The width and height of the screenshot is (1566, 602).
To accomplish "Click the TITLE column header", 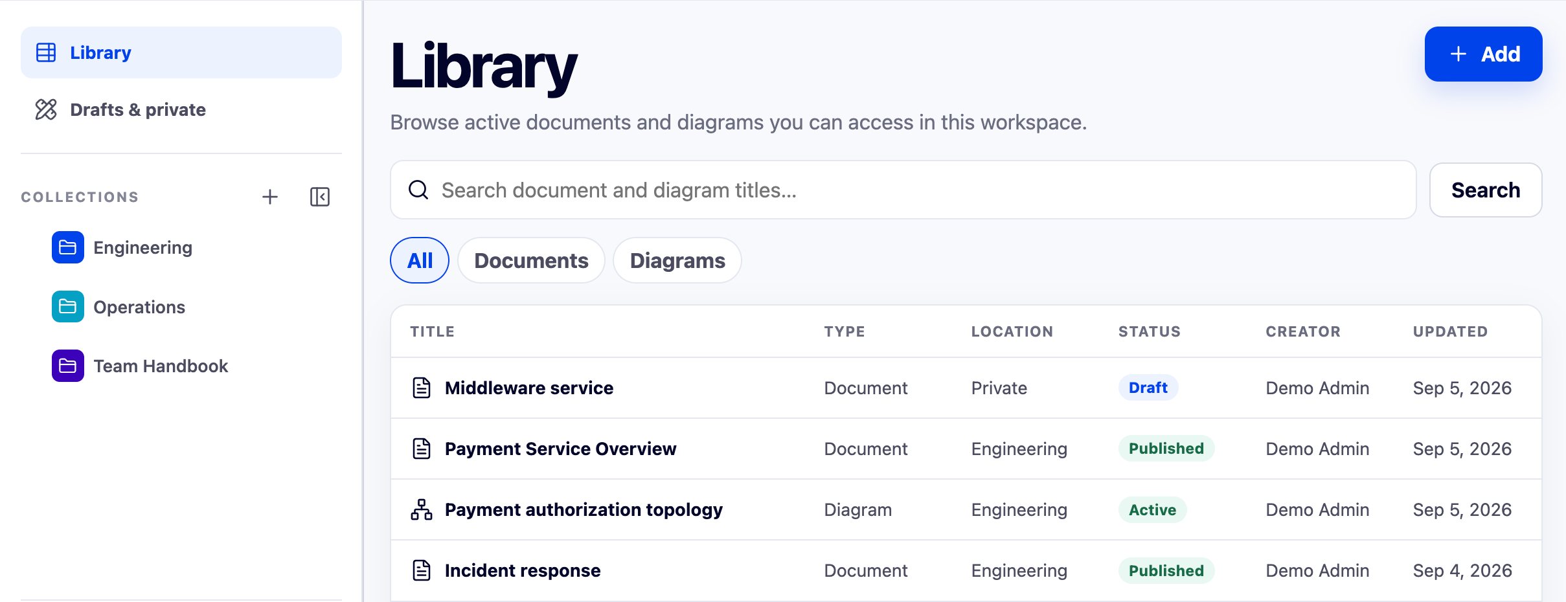I will tap(432, 331).
